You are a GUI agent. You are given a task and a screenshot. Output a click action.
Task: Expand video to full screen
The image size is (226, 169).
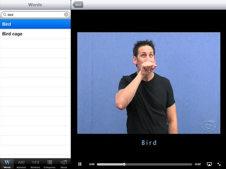219,164
